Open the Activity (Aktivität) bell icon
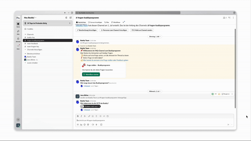 click(x=18, y=39)
